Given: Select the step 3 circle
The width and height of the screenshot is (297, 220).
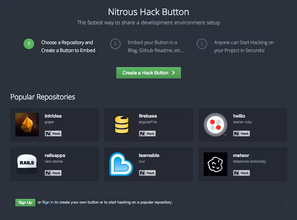Looking at the screenshot, I should point(202,44).
